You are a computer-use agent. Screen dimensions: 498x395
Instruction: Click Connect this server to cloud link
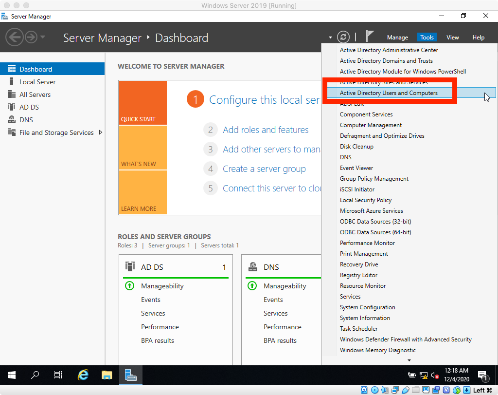(x=272, y=188)
